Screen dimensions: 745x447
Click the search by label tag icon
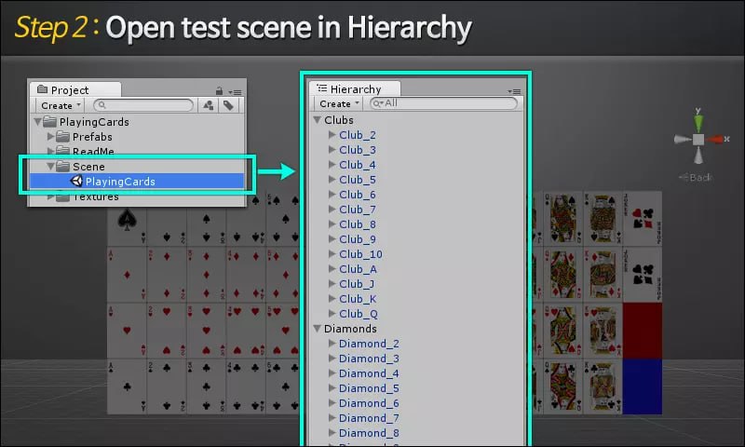tap(228, 105)
